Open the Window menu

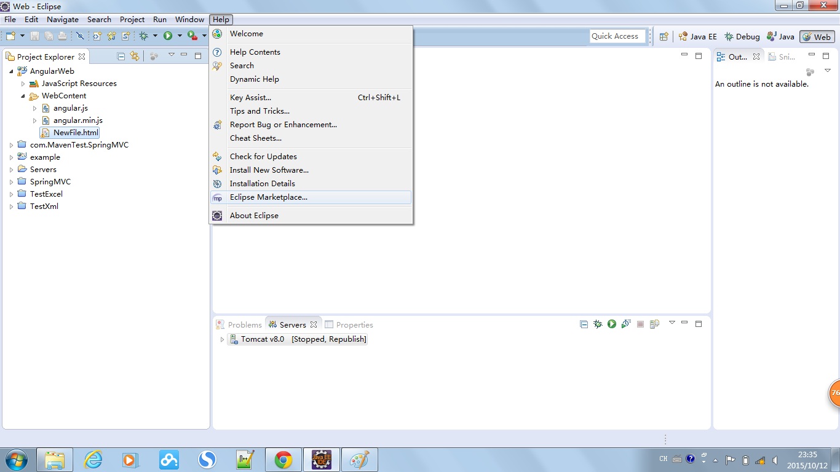(x=189, y=20)
